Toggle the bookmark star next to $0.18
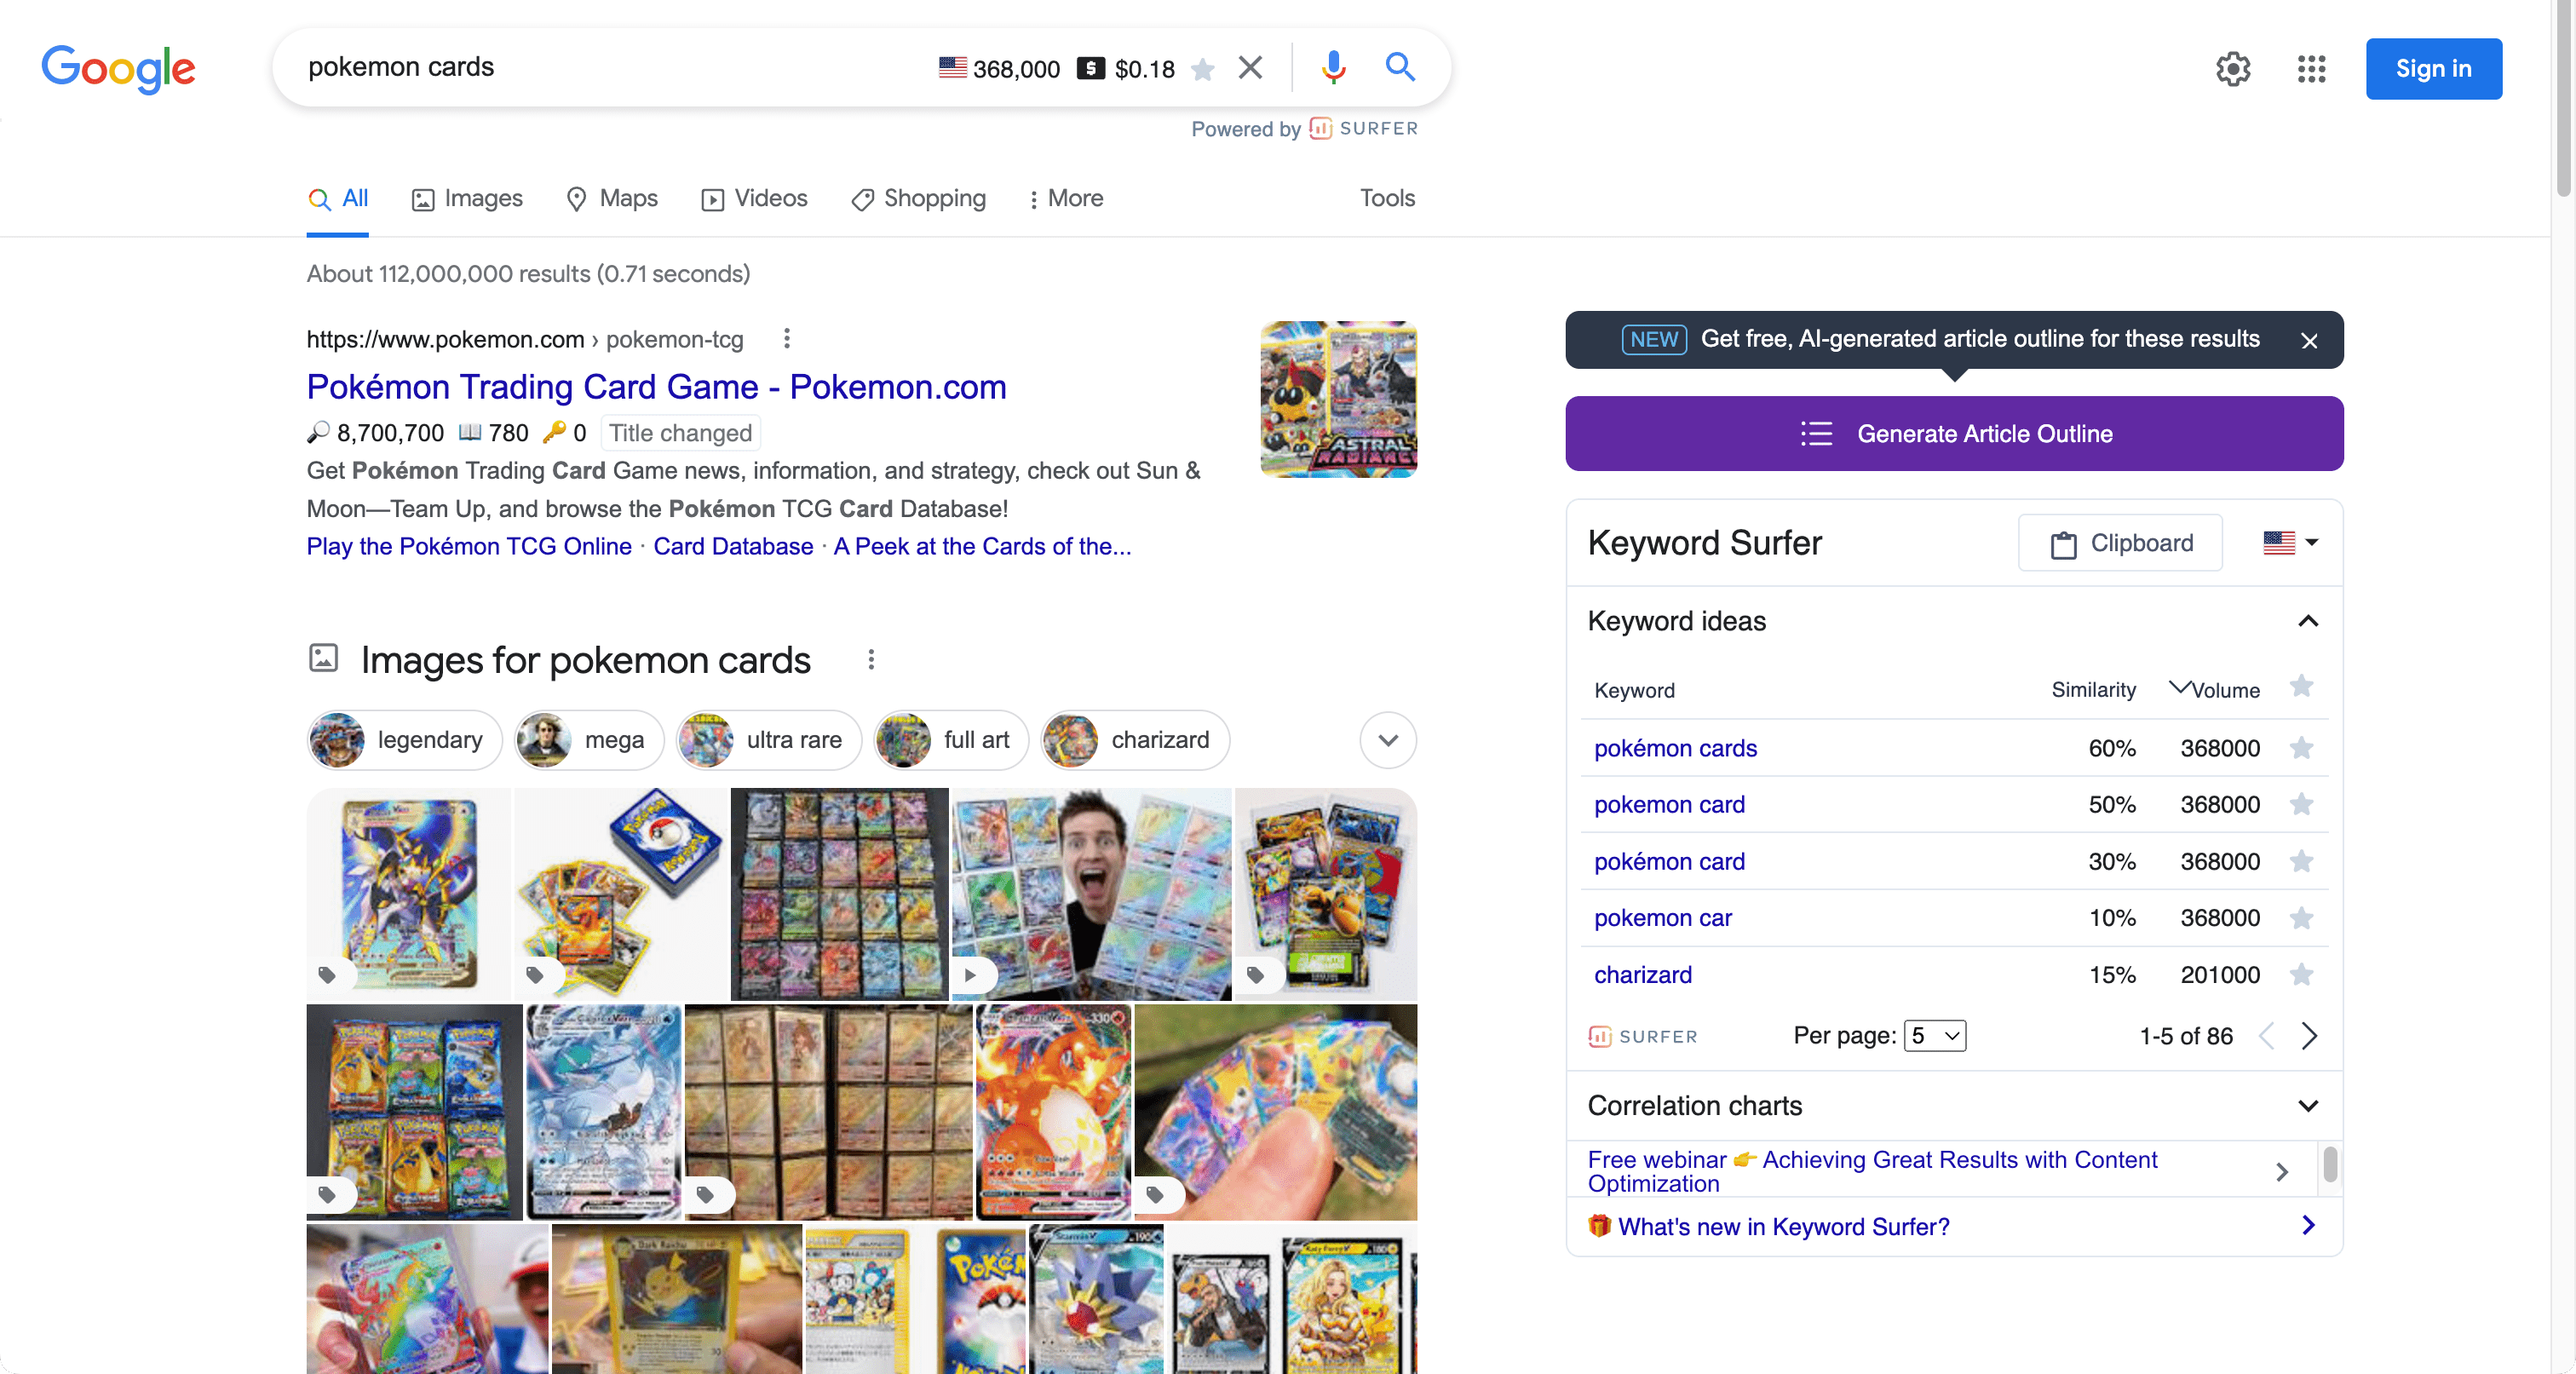 pyautogui.click(x=1203, y=68)
